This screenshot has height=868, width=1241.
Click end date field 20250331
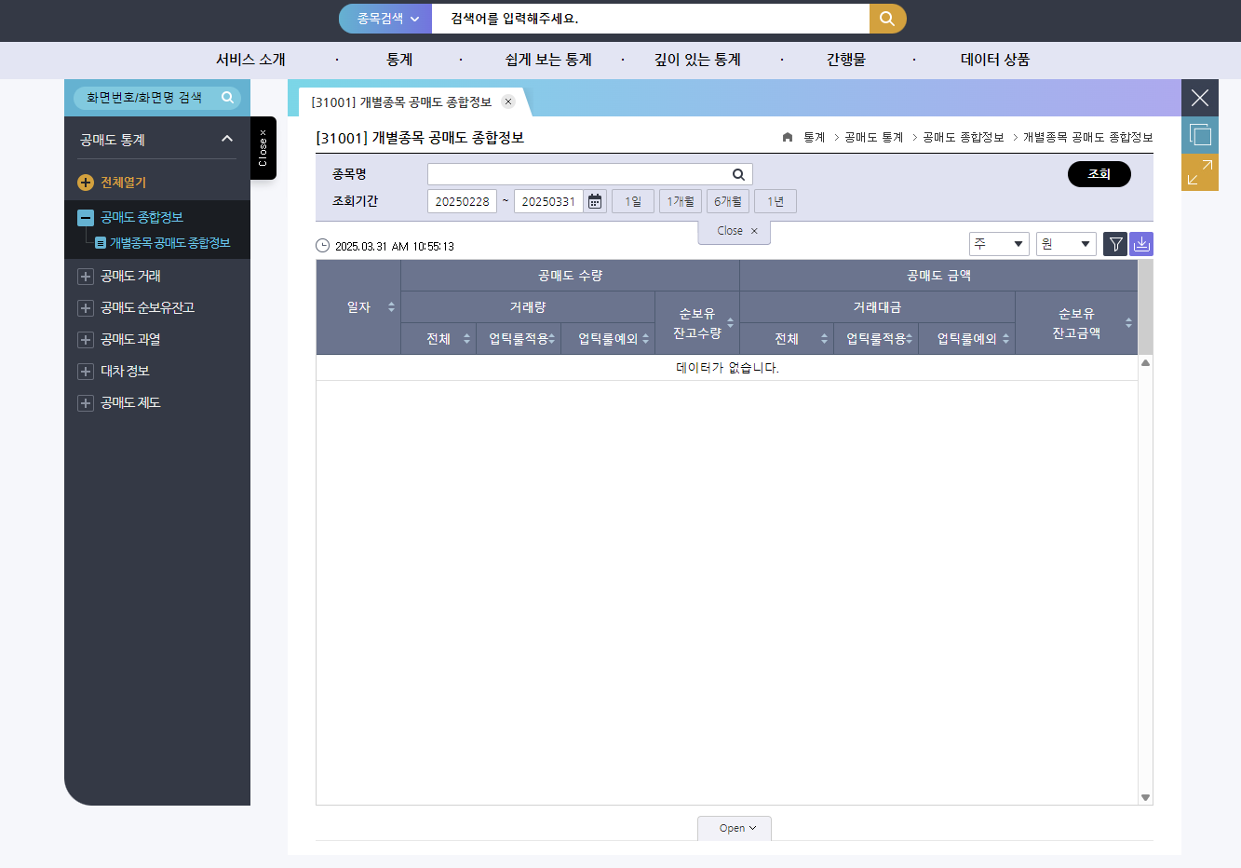[548, 201]
